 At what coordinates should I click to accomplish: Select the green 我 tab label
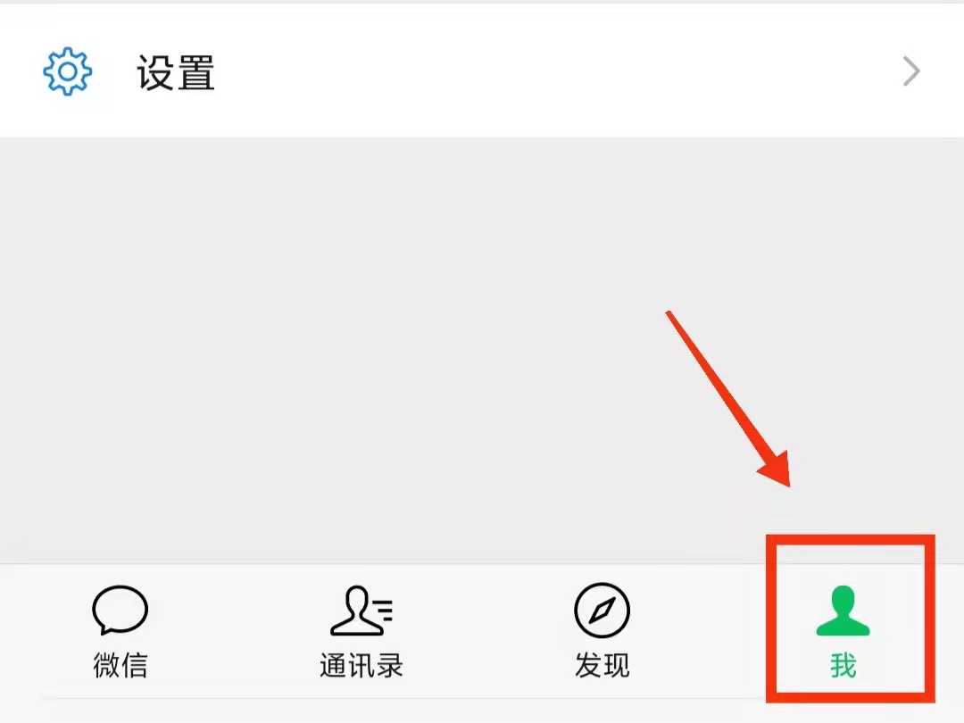[843, 665]
